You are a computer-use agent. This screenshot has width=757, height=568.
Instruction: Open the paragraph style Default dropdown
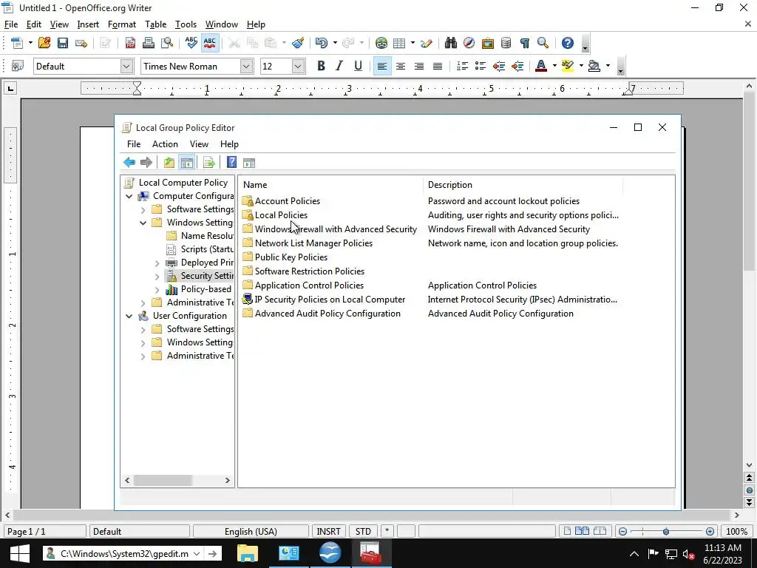[x=126, y=66]
